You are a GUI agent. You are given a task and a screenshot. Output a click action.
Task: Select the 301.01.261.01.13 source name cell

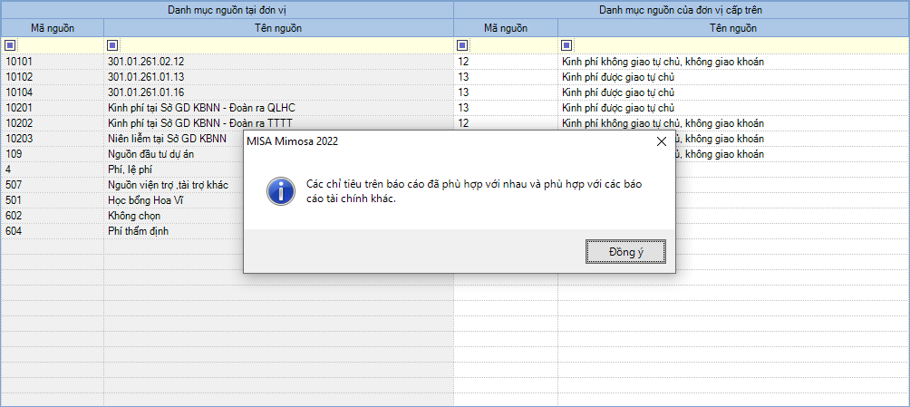[x=146, y=77]
